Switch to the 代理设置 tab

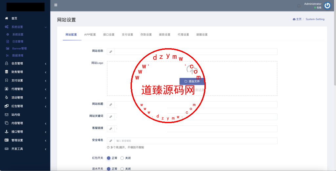click(183, 35)
